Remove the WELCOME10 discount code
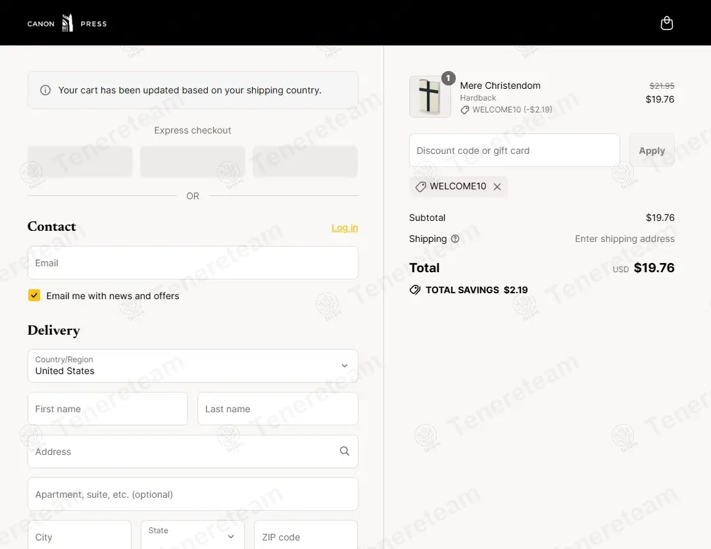The width and height of the screenshot is (711, 549). (497, 187)
